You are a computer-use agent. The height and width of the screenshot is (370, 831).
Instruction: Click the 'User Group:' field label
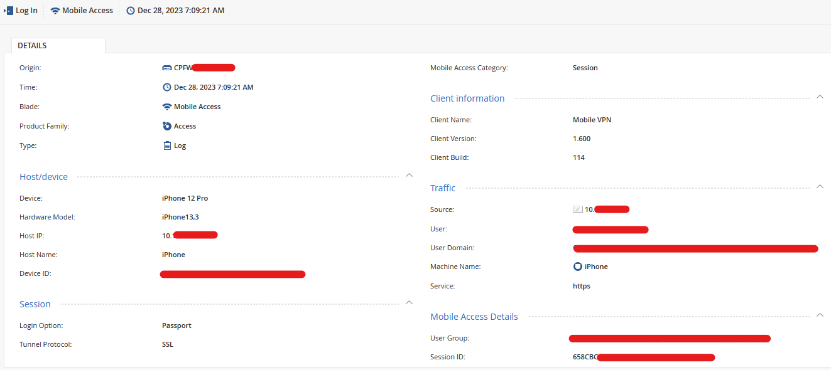point(450,338)
